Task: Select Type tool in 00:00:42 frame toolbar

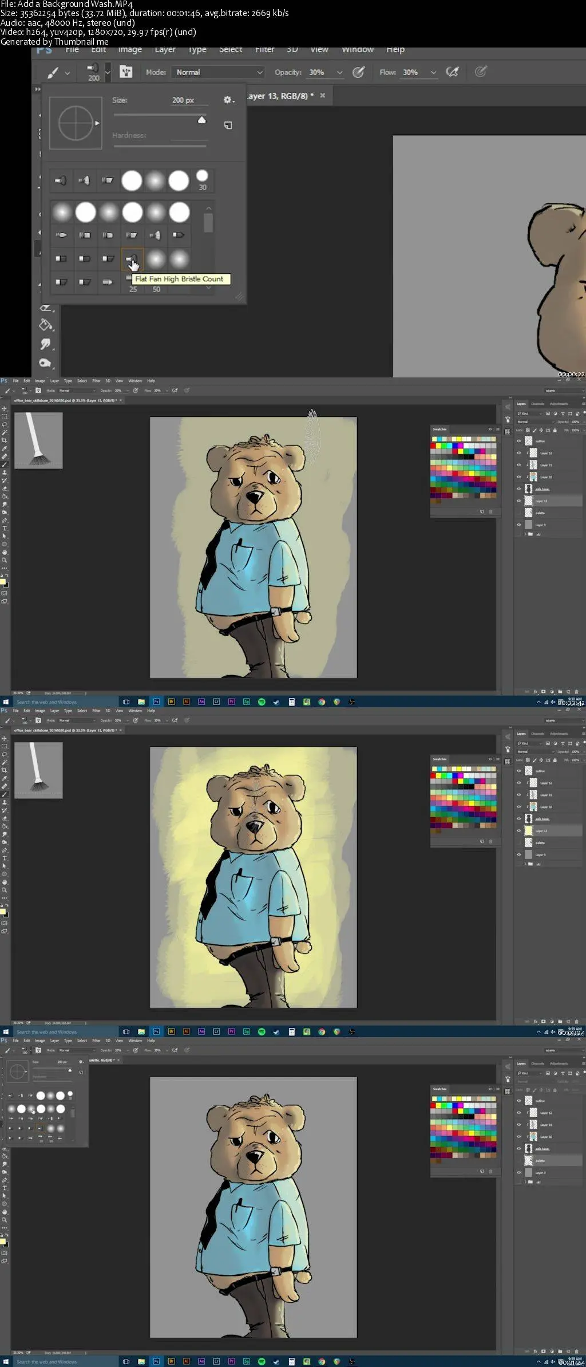Action: tap(5, 529)
